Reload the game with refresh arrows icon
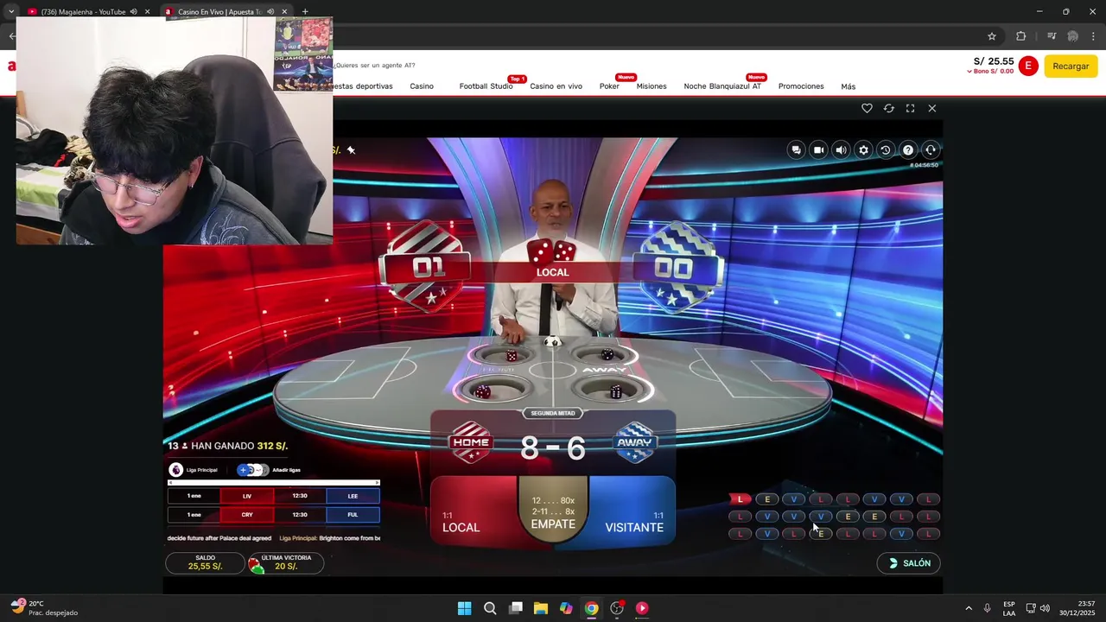 [888, 108]
